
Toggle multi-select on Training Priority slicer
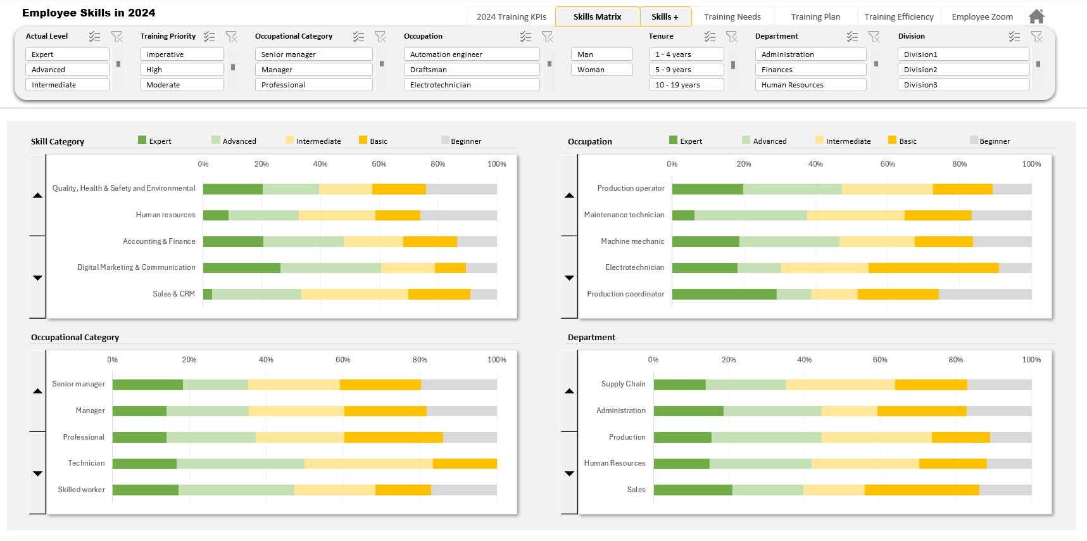tap(210, 37)
